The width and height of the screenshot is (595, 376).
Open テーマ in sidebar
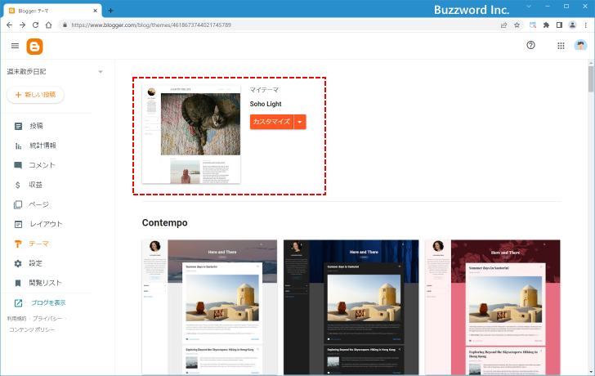click(x=39, y=244)
